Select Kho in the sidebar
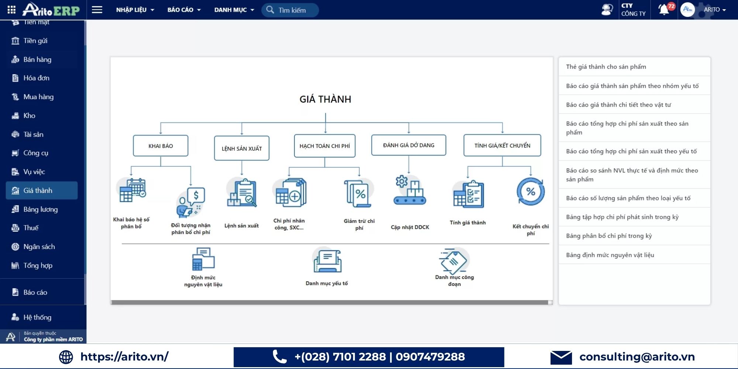This screenshot has height=369, width=738. tap(42, 115)
